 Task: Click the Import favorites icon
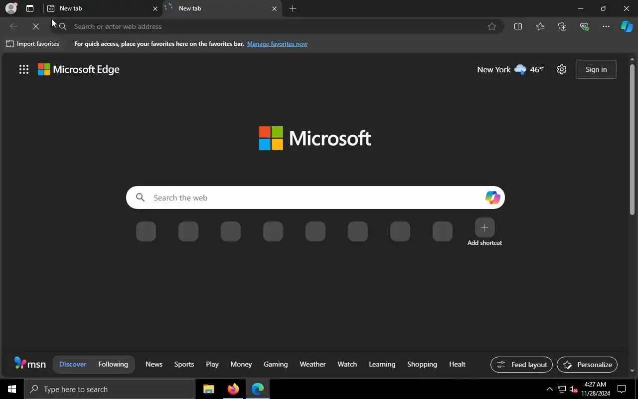tap(10, 44)
